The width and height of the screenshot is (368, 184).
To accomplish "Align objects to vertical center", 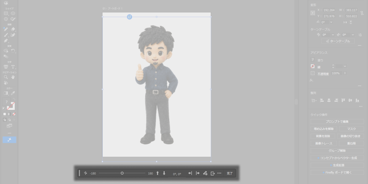I will click(x=350, y=101).
